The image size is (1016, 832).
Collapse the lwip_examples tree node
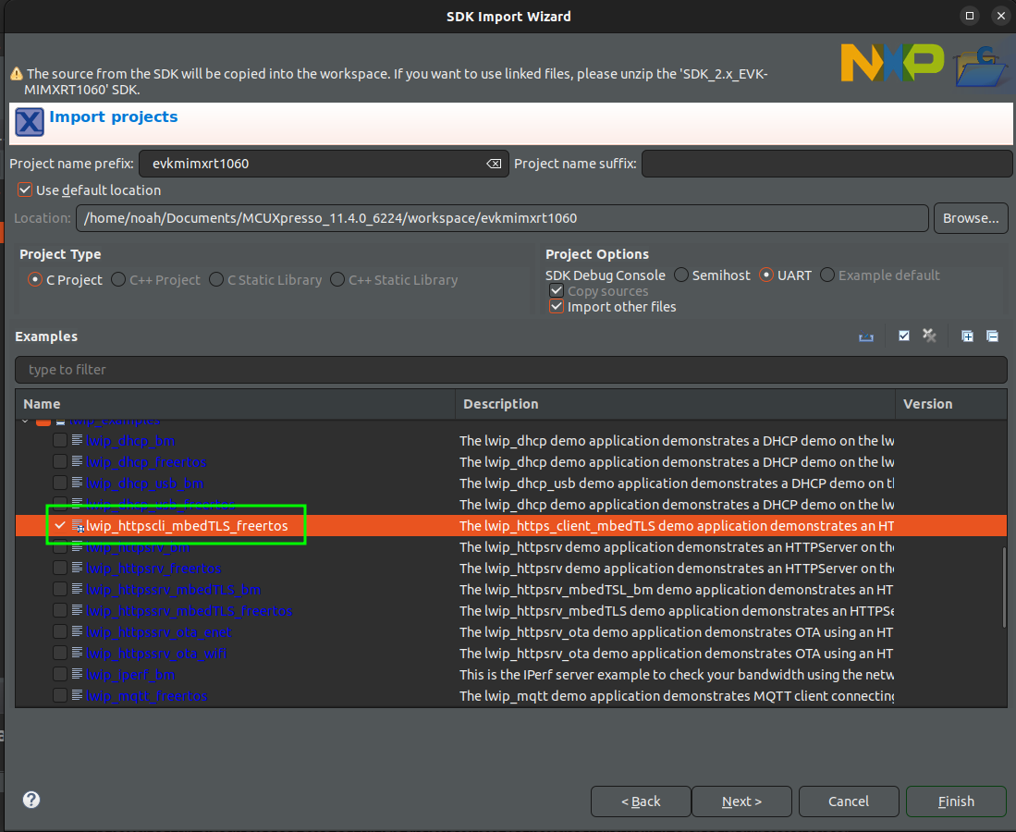[x=25, y=422]
